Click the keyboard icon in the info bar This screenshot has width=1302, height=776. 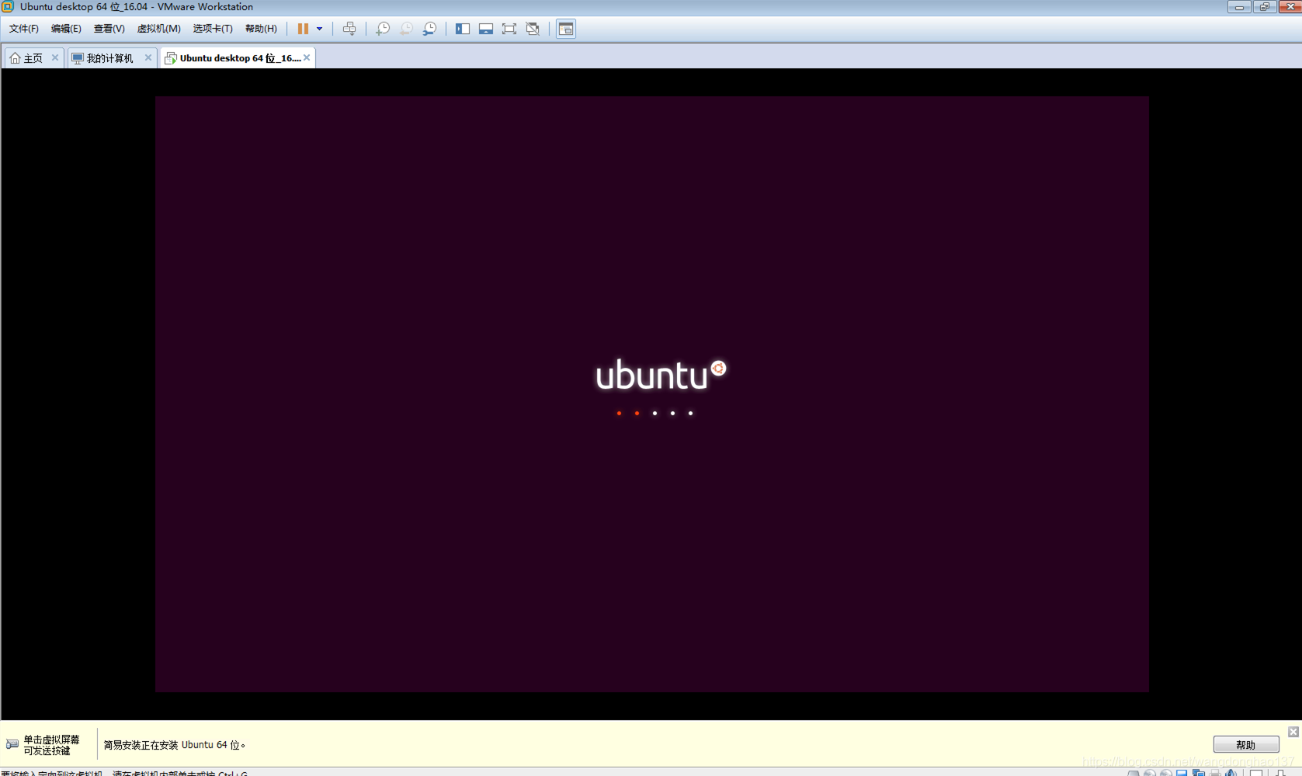(x=12, y=744)
